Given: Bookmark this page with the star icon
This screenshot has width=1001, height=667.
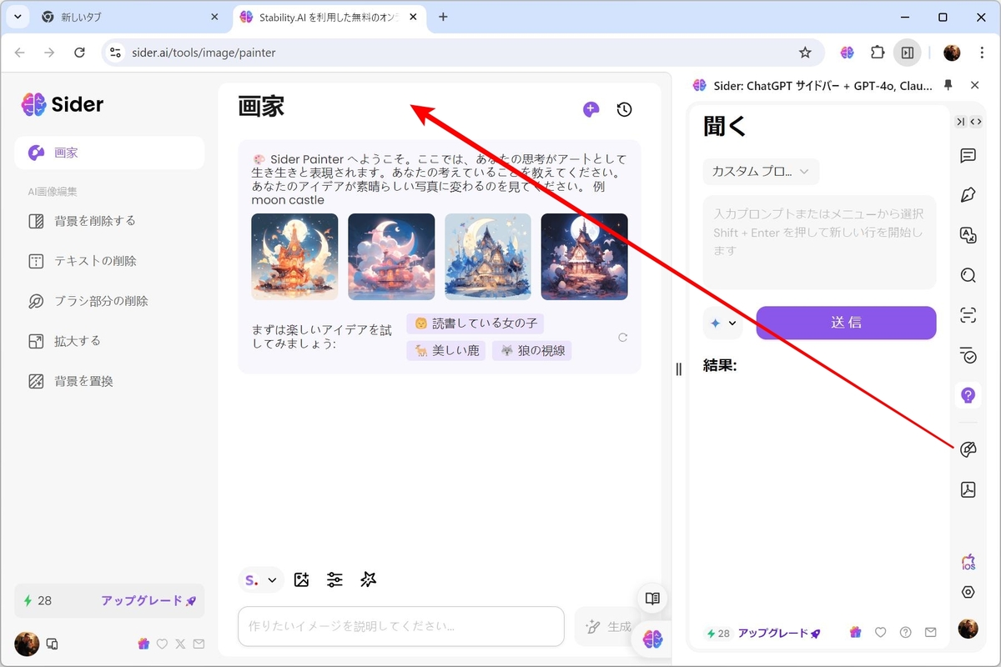Looking at the screenshot, I should (805, 53).
